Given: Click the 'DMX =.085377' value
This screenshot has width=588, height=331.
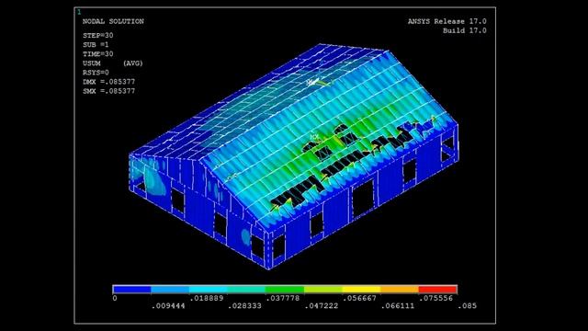Looking at the screenshot, I should [x=108, y=82].
